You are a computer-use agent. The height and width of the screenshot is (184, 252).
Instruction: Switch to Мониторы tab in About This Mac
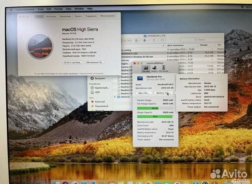(x=51, y=16)
